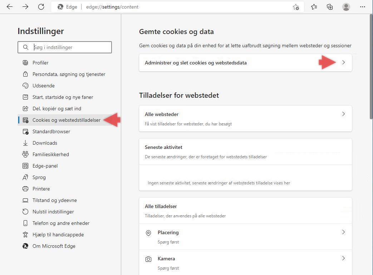Click the Sprog language icon
The width and height of the screenshot is (373, 275).
point(25,177)
